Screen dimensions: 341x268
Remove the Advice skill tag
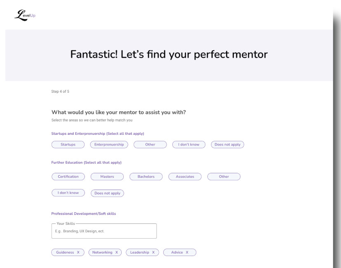[187, 252]
